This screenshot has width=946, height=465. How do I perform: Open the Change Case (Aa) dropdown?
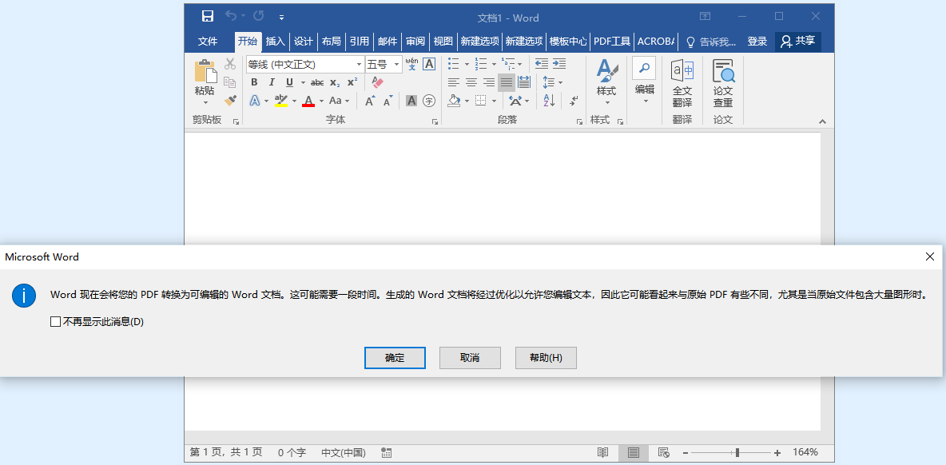pos(339,101)
